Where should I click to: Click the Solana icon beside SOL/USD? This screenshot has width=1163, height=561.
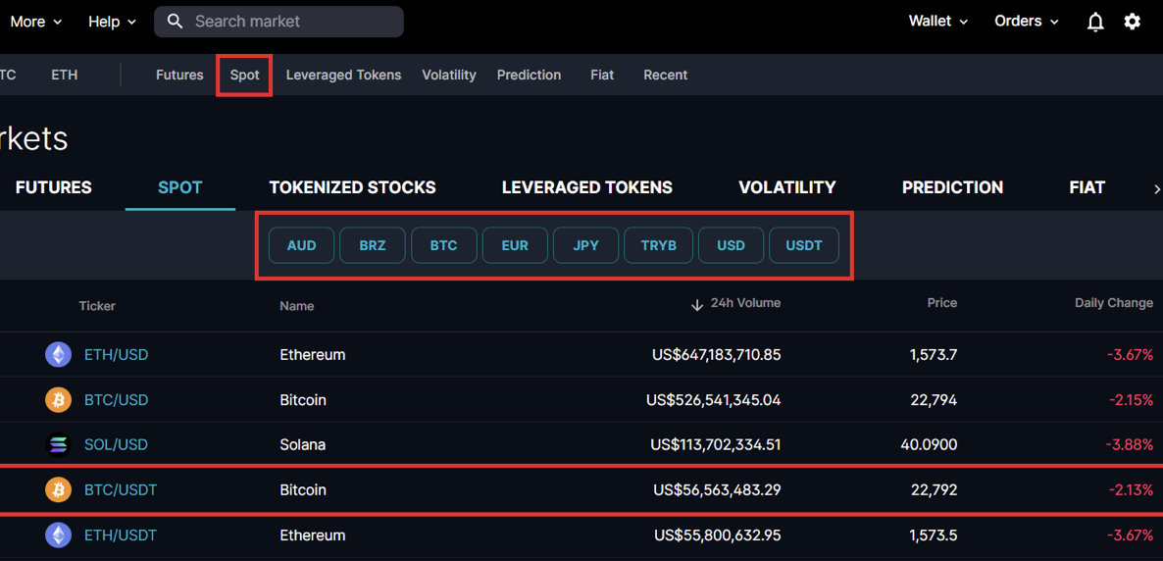point(59,445)
